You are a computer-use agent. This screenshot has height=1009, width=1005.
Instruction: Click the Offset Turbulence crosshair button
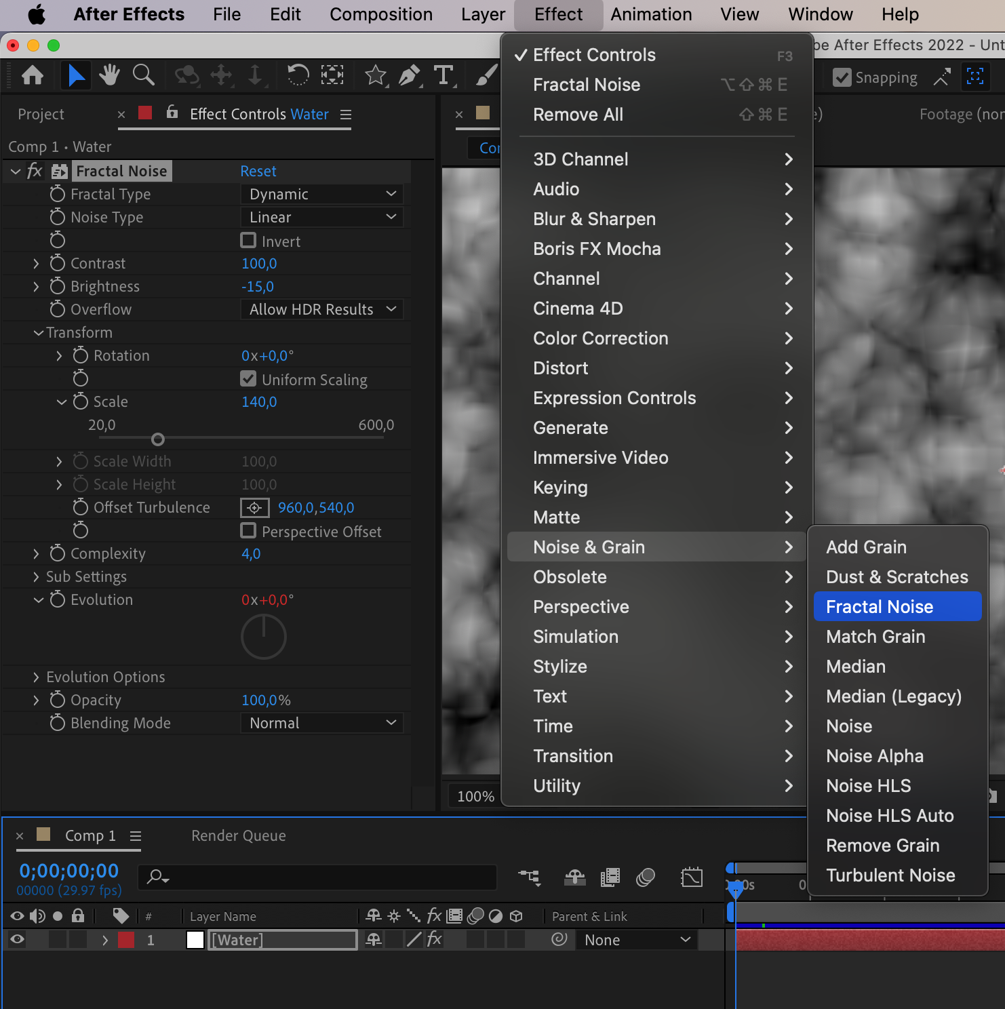tap(254, 508)
